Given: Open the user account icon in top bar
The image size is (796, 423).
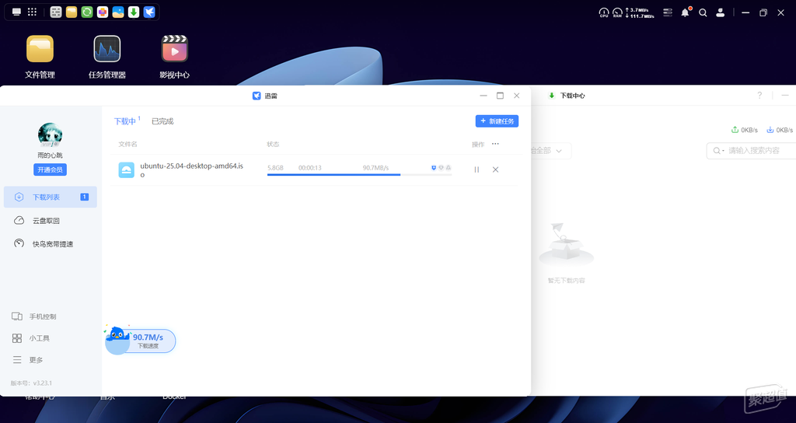Looking at the screenshot, I should pyautogui.click(x=720, y=12).
